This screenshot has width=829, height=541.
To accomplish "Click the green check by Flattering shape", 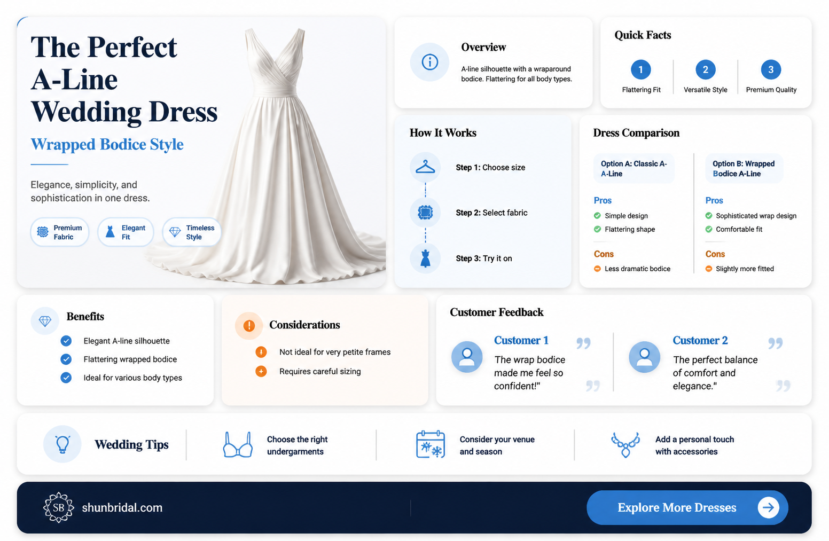I will click(597, 229).
